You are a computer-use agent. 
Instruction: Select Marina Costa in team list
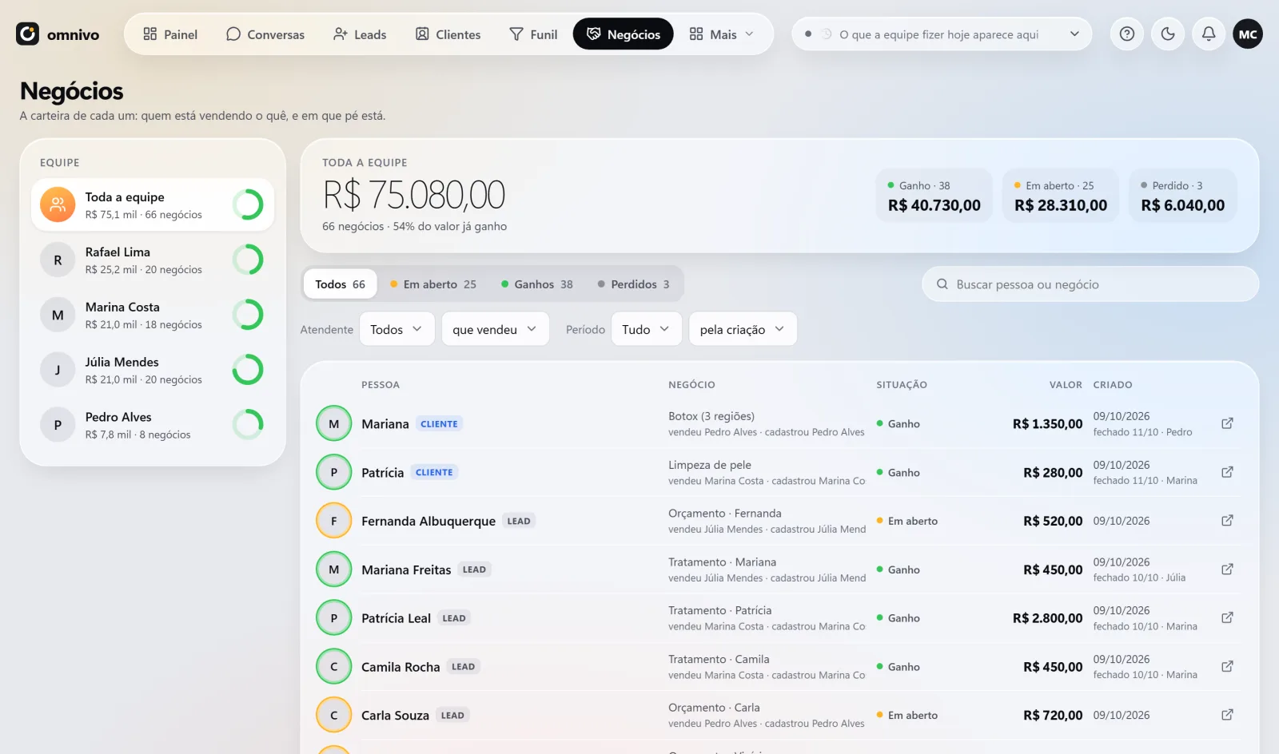click(x=153, y=315)
